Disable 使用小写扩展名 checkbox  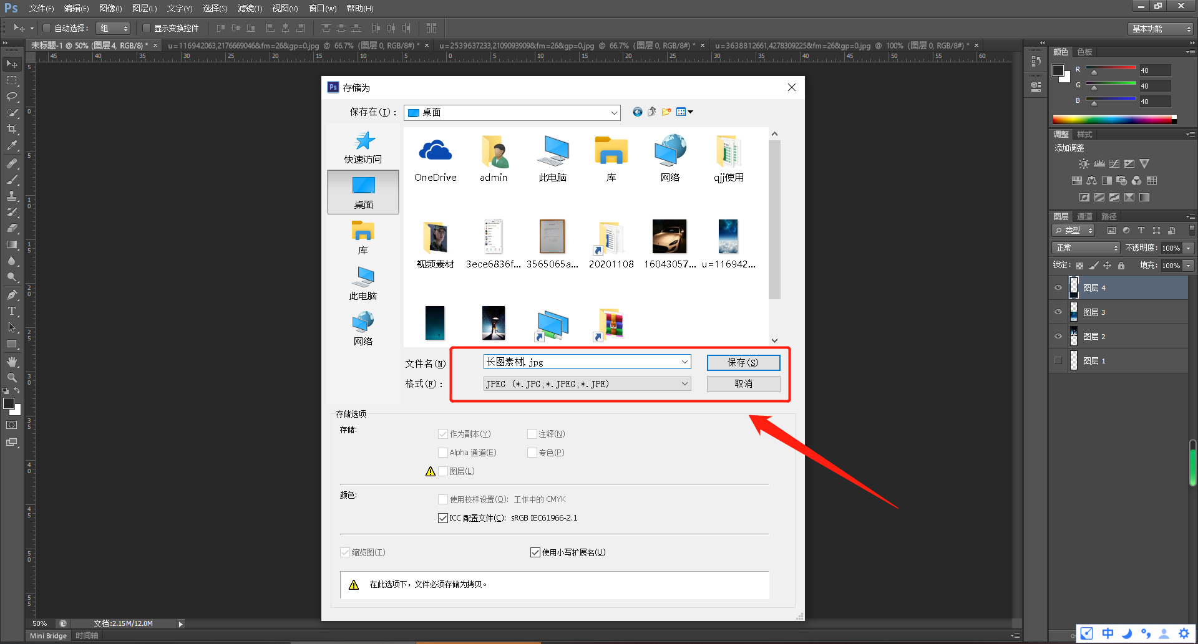pyautogui.click(x=535, y=552)
